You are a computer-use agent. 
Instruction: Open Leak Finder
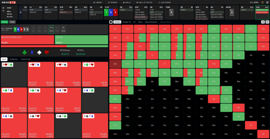pos(165,2)
